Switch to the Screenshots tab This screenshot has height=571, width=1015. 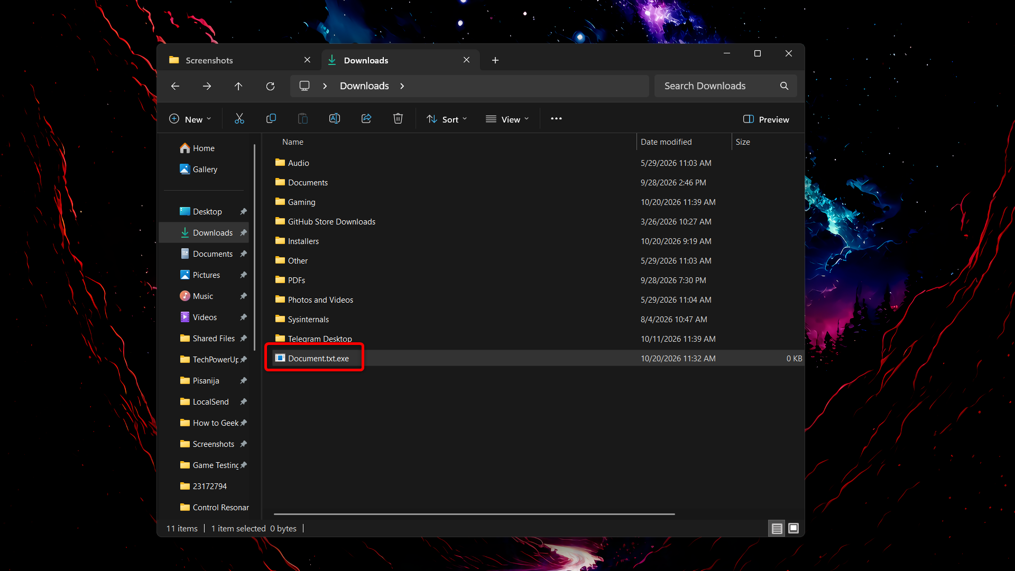pos(209,60)
